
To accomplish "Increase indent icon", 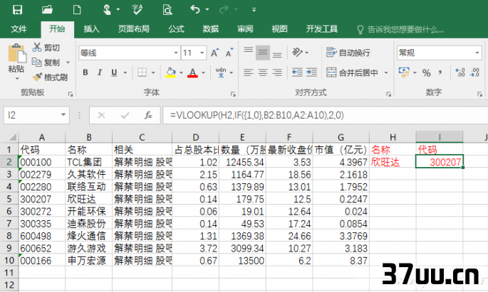I will coord(311,72).
